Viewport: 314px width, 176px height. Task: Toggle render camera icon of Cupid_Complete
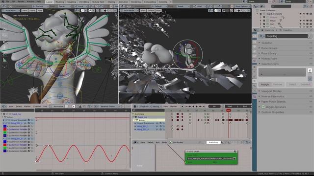point(311,14)
